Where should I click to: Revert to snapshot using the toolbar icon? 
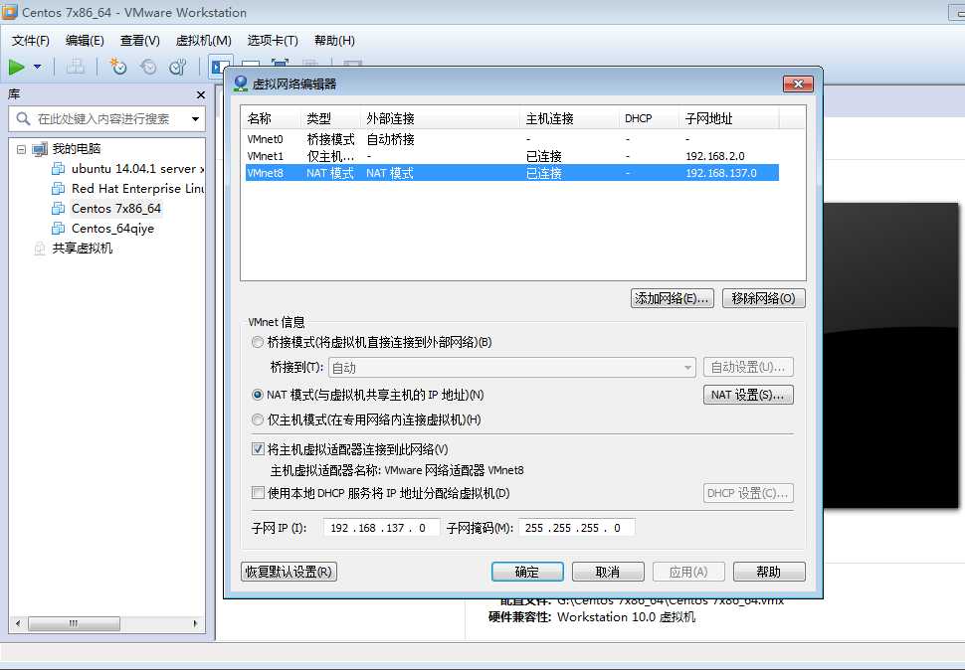(x=148, y=67)
